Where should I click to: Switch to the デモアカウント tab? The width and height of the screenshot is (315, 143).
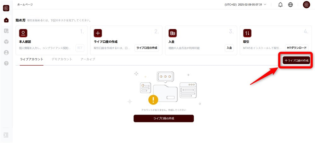[x=62, y=59]
